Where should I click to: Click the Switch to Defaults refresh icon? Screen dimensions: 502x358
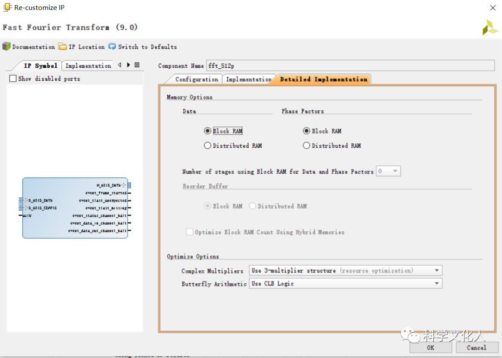(x=112, y=46)
